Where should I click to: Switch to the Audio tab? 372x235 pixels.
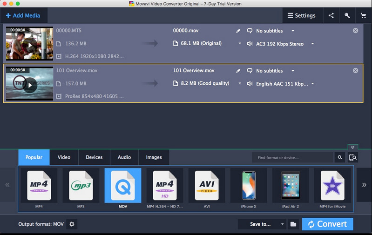[x=124, y=157]
